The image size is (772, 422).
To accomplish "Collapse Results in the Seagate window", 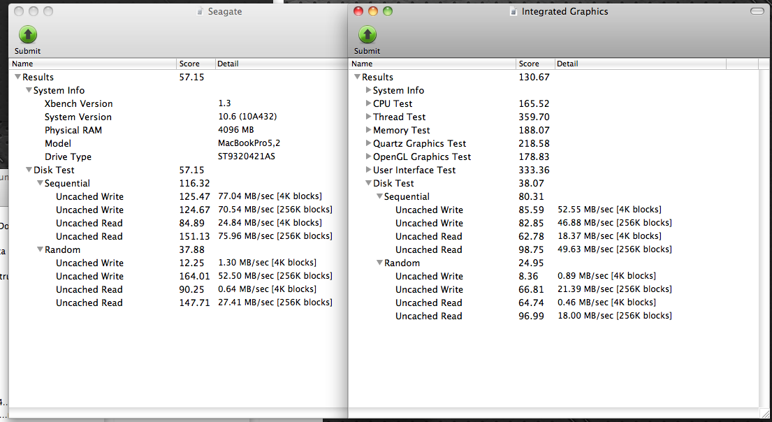I will coord(17,77).
